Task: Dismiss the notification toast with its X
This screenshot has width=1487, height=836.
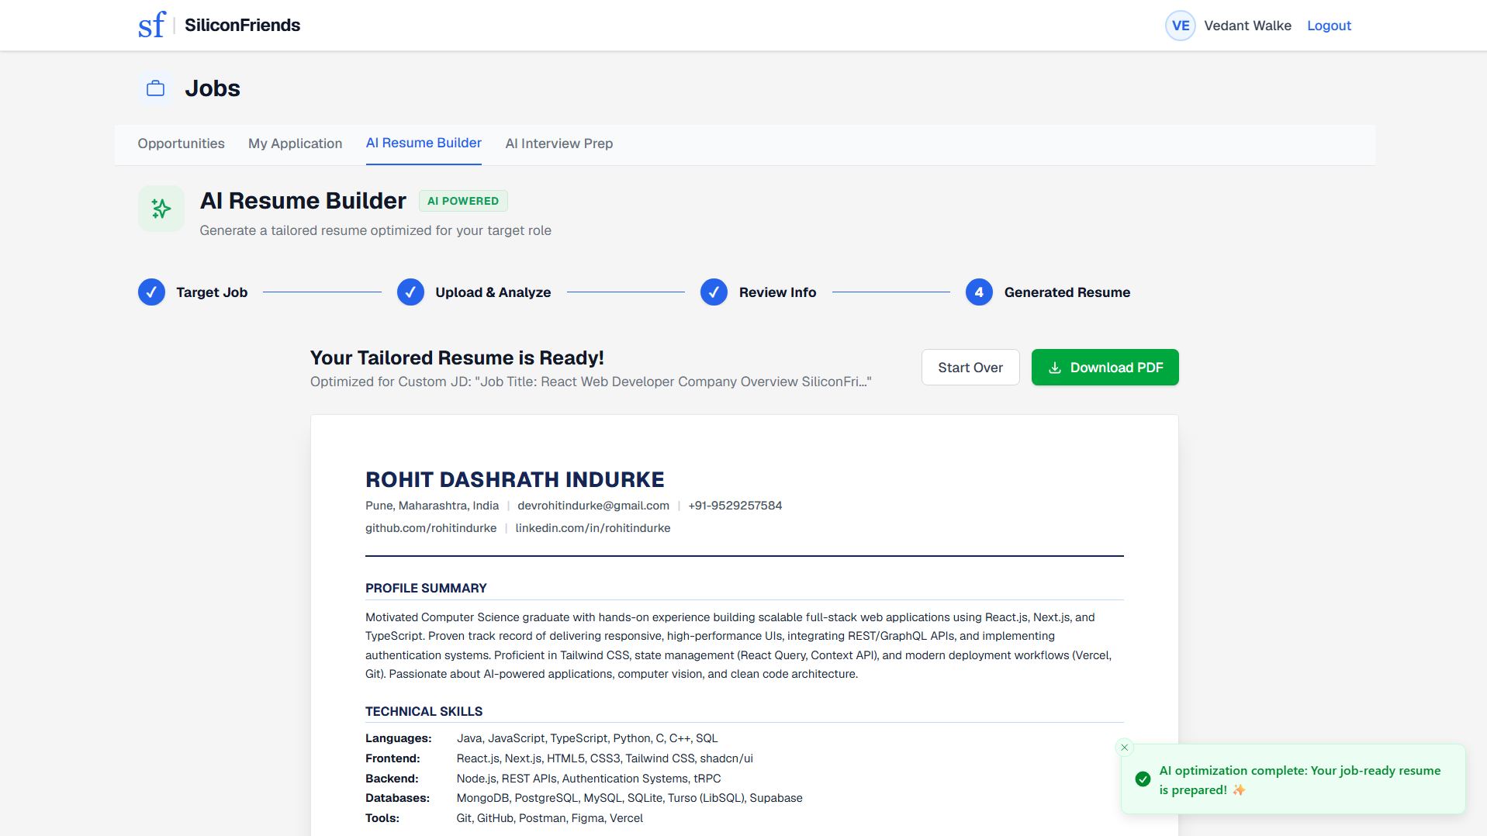Action: tap(1124, 748)
